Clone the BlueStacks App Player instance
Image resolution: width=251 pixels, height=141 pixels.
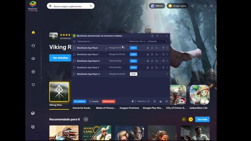tap(156, 48)
